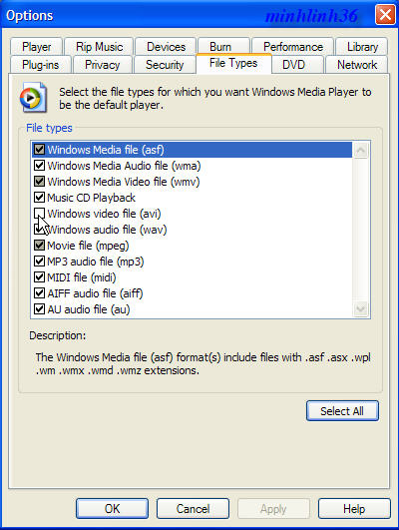Open the Library tab

362,47
